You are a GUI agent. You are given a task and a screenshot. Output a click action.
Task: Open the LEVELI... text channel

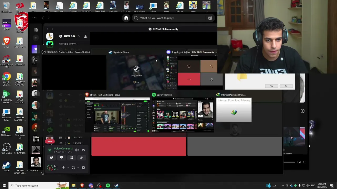tap(72, 143)
